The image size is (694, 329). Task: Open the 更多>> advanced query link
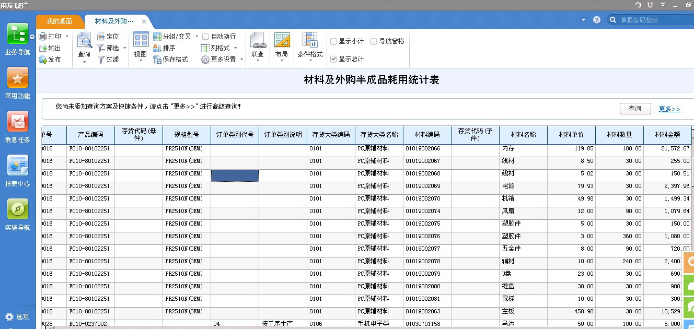pos(669,109)
